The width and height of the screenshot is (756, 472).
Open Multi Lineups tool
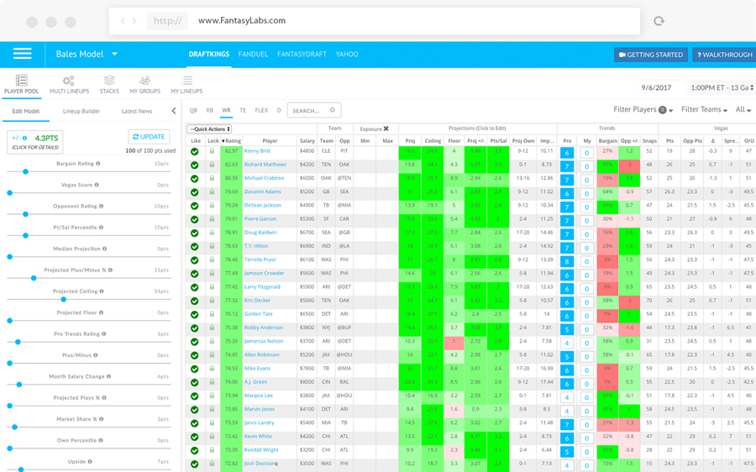(x=69, y=84)
